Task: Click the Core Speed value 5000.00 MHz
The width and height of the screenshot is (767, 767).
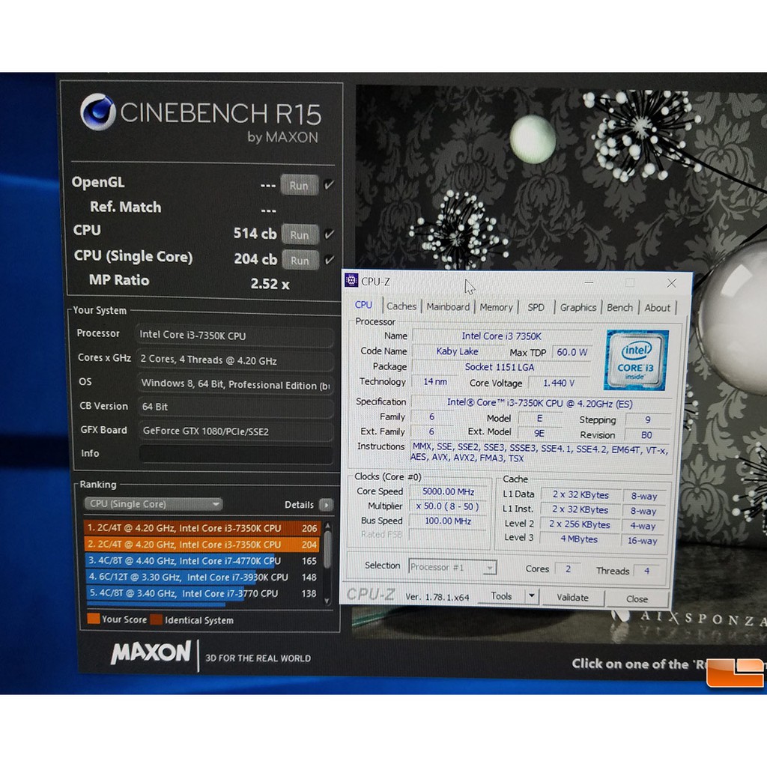Action: [448, 491]
